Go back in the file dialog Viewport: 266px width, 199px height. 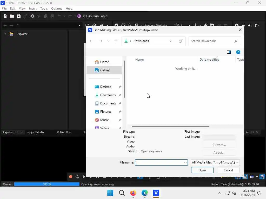91,41
